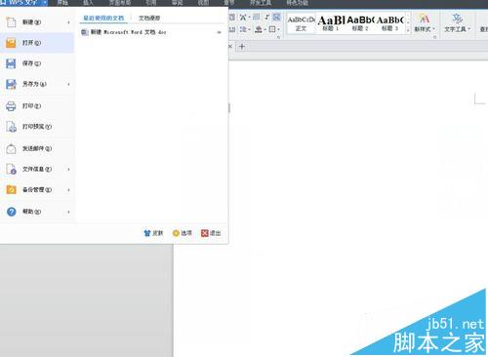Image resolution: width=488 pixels, height=357 pixels.
Task: Switch to the 插入 ribbon tab
Action: 88,3
